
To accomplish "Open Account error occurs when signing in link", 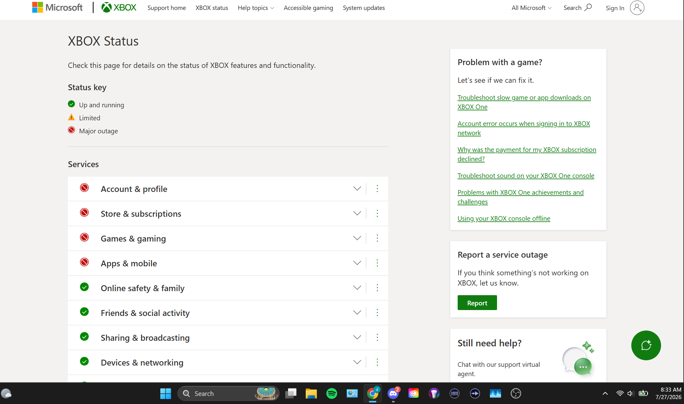I will [524, 128].
